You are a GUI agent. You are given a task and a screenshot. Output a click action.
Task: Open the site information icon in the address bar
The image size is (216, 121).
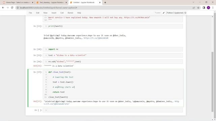pyautogui.click(x=18, y=8)
